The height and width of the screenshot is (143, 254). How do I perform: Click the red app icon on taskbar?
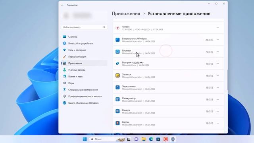click(x=165, y=139)
